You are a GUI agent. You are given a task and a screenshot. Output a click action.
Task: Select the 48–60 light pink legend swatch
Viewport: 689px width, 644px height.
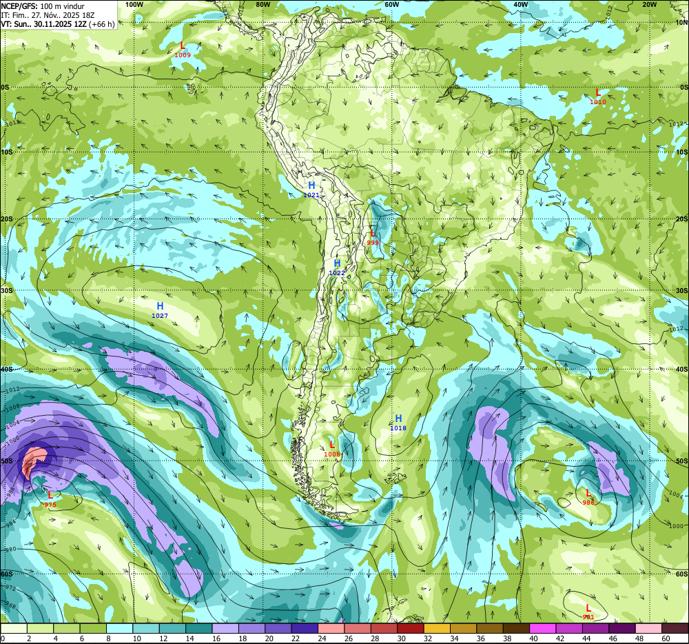tap(648, 629)
